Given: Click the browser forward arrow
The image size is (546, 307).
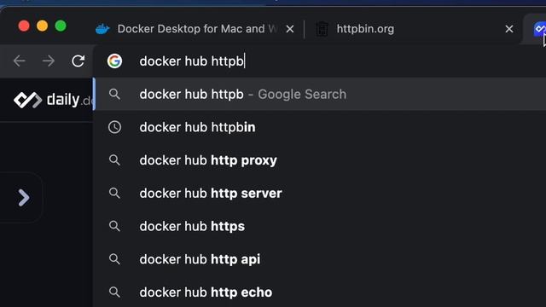Looking at the screenshot, I should pos(49,61).
